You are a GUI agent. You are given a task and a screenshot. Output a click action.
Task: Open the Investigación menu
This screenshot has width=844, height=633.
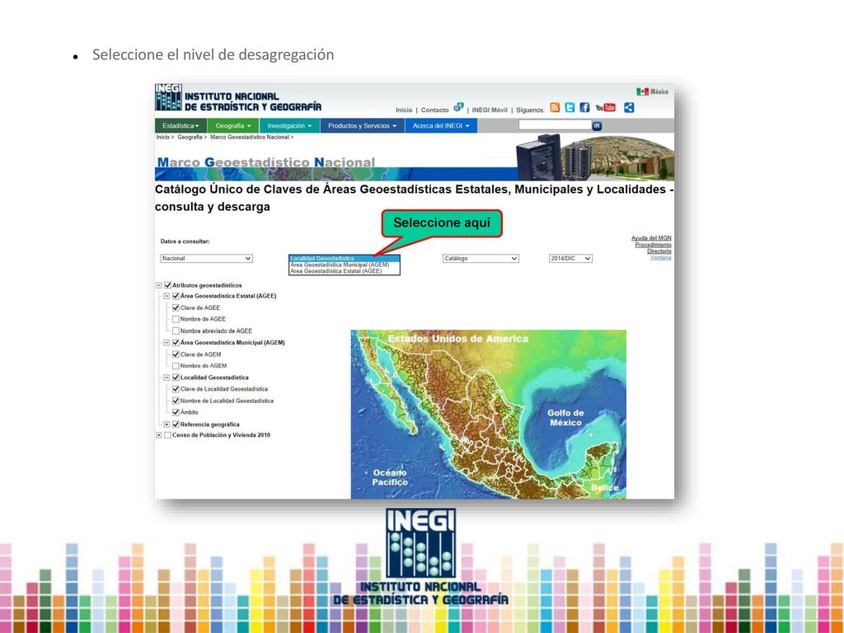[x=289, y=125]
